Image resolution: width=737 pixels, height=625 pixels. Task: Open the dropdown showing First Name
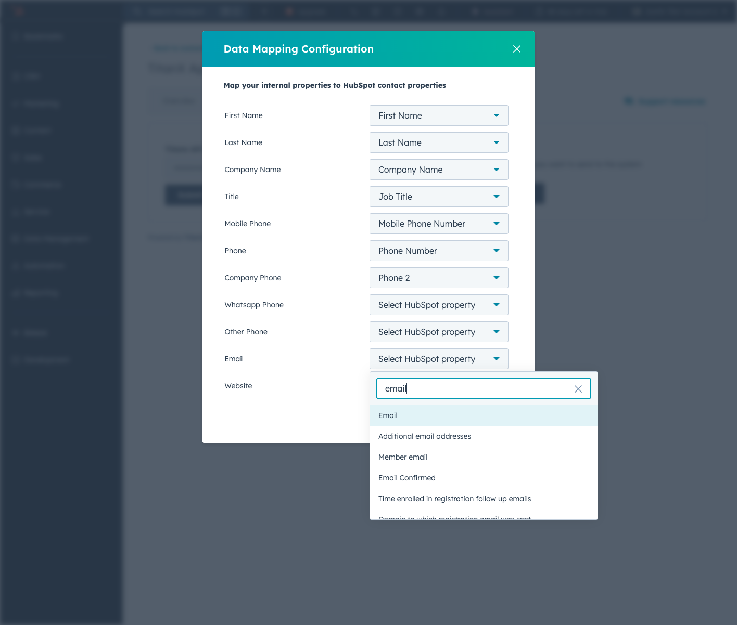pyautogui.click(x=439, y=115)
